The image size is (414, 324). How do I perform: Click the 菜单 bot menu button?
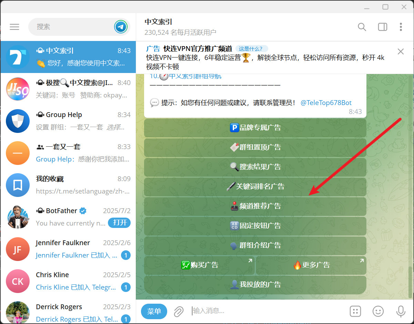click(x=154, y=311)
